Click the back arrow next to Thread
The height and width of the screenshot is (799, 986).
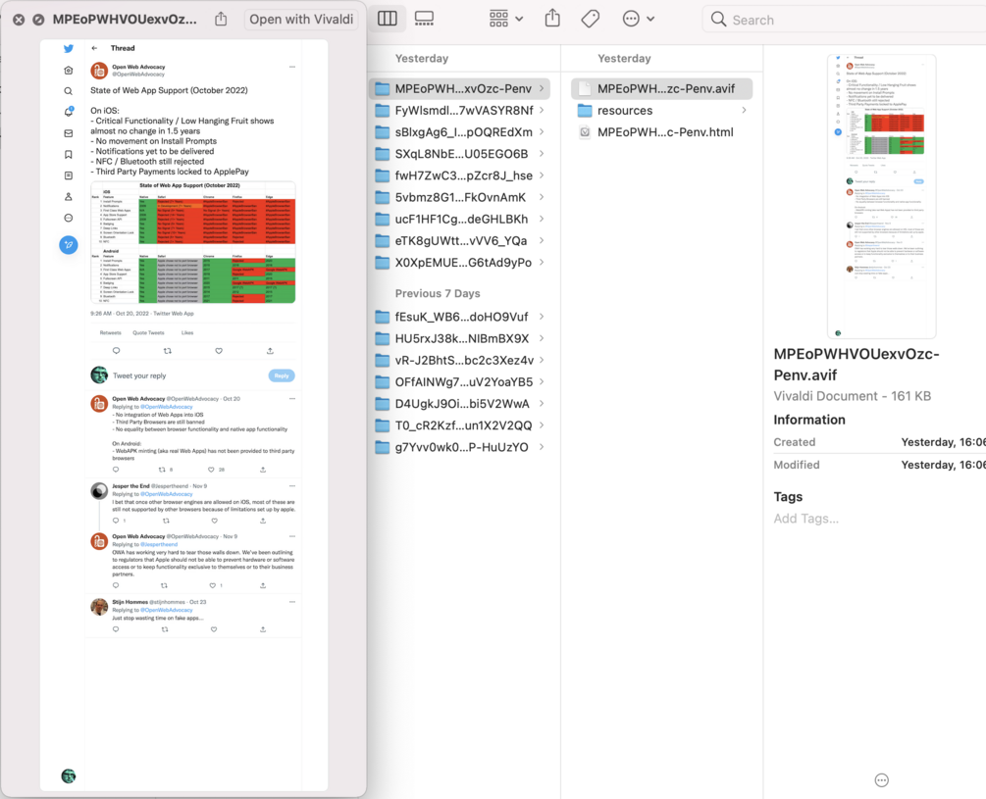[x=94, y=48]
